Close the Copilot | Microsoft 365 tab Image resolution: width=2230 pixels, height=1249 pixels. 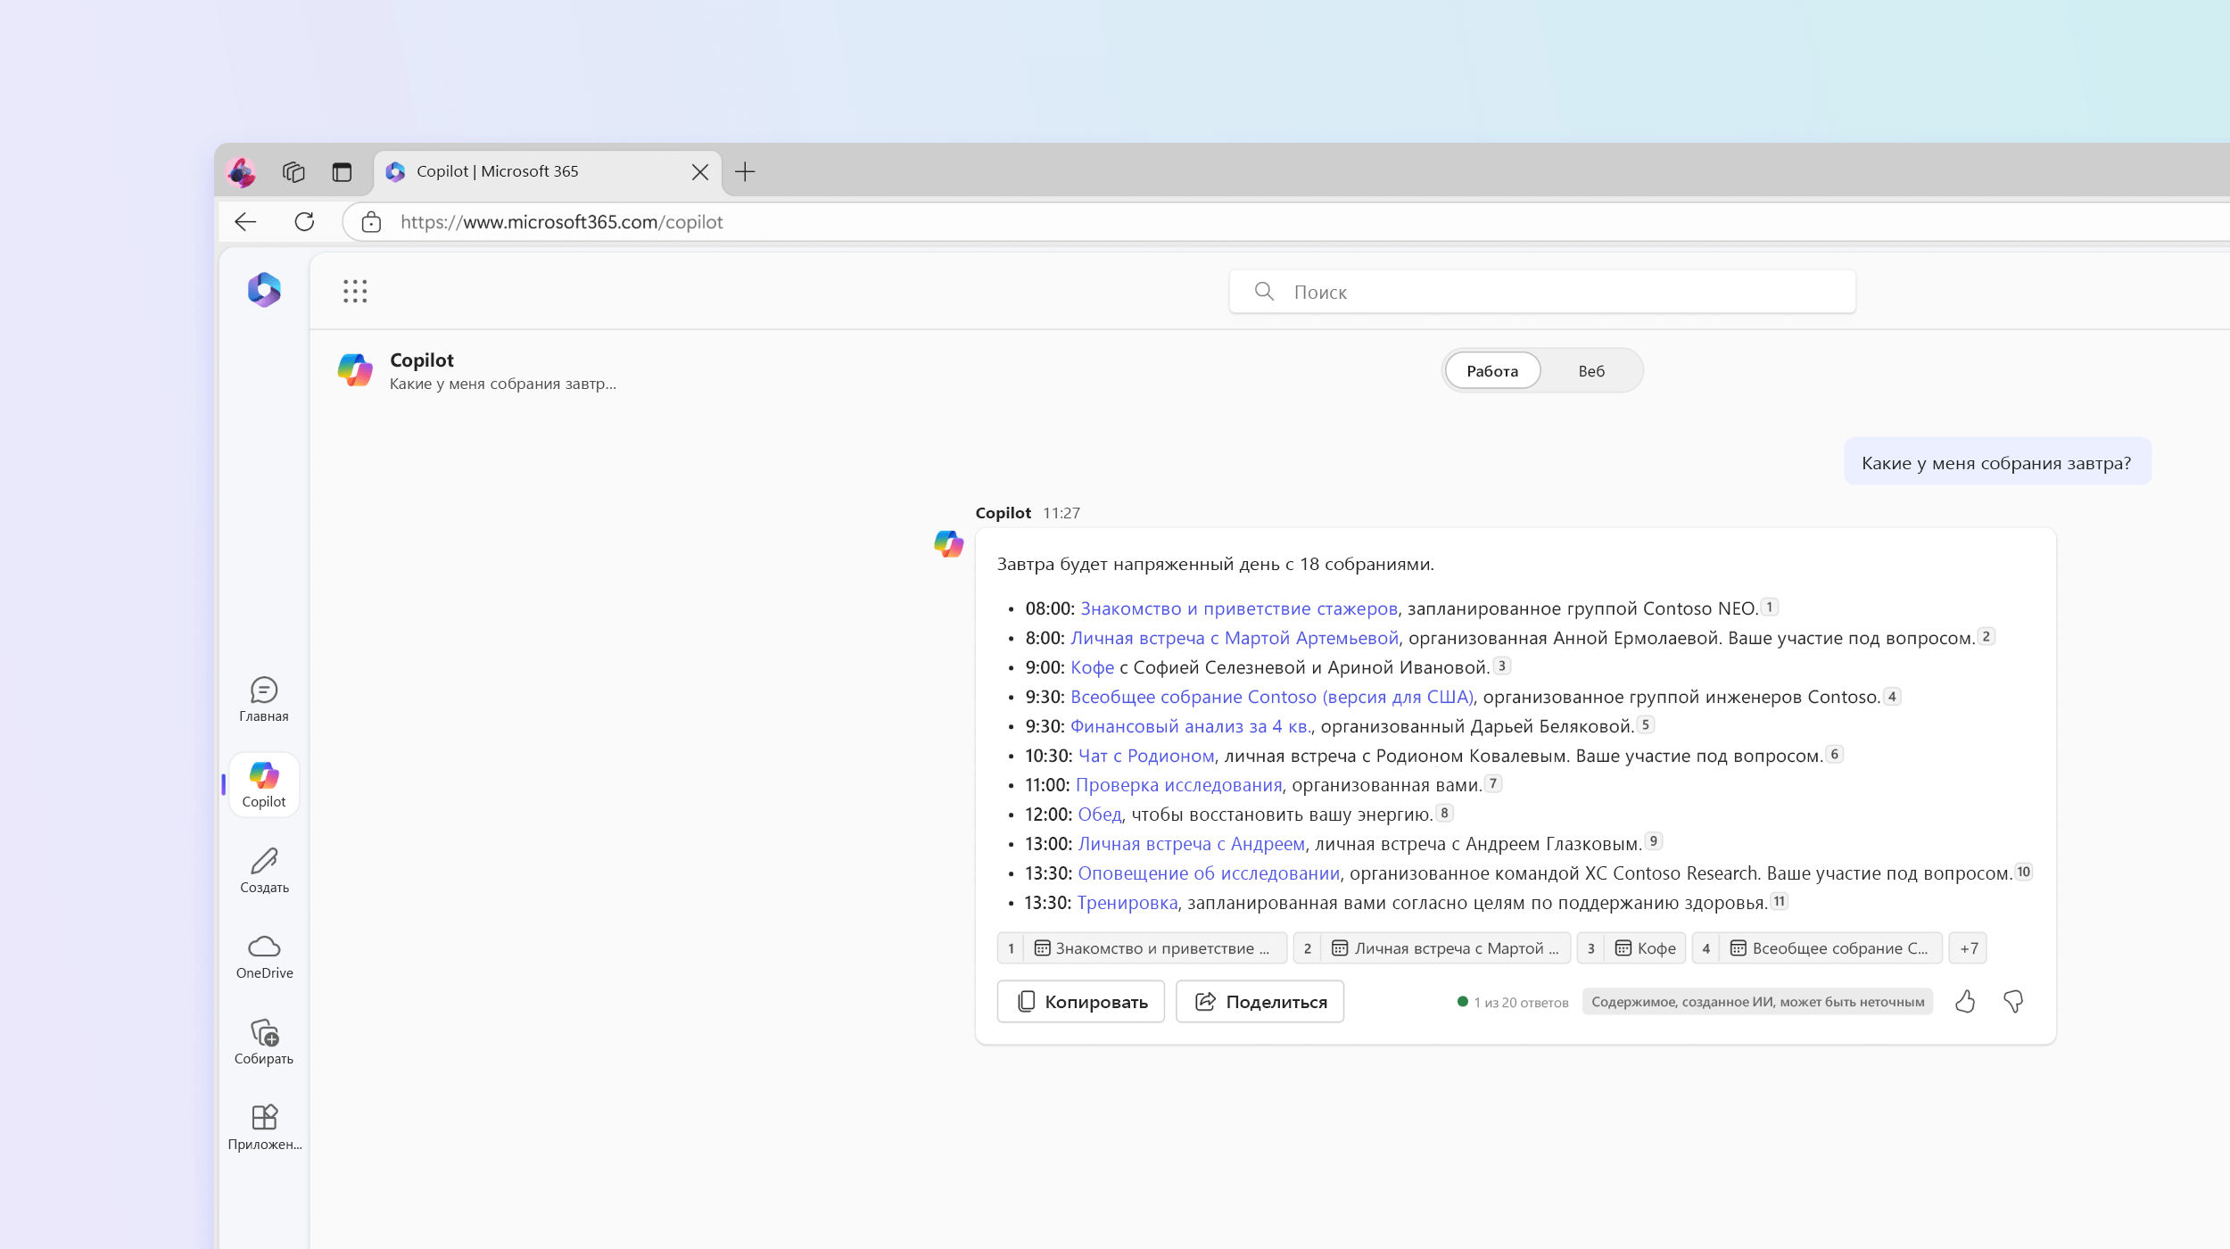pos(700,172)
